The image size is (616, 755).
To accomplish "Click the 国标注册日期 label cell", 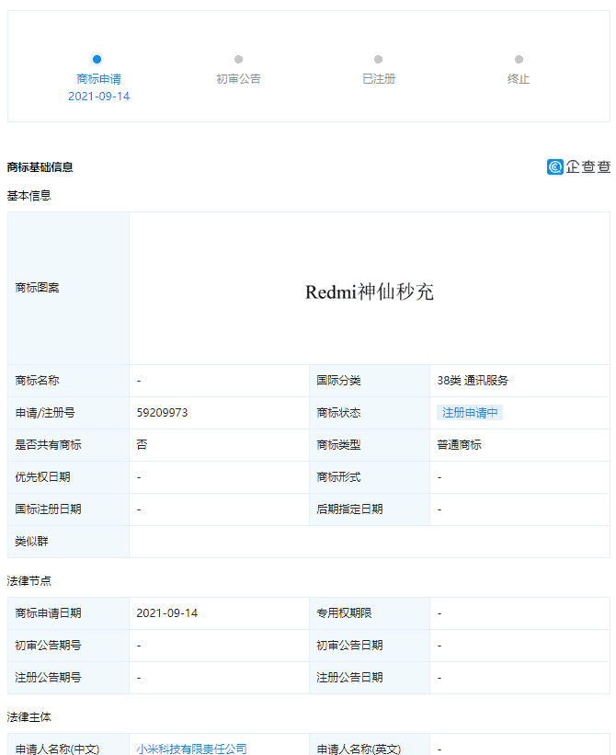I will tap(68, 509).
